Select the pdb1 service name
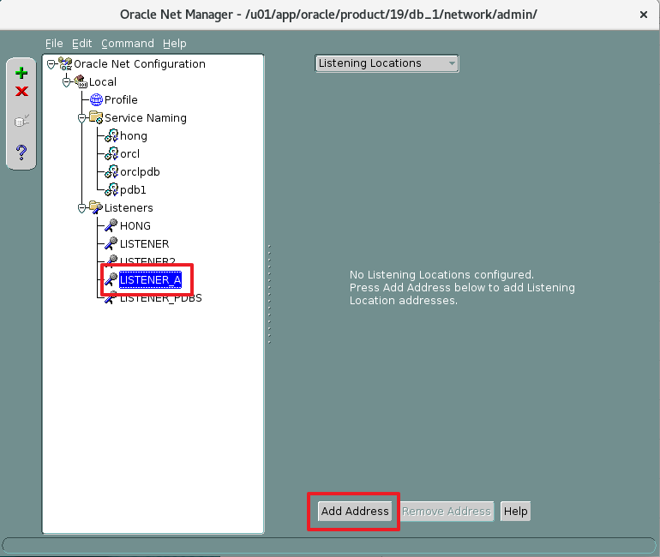This screenshot has height=557, width=660. (133, 190)
